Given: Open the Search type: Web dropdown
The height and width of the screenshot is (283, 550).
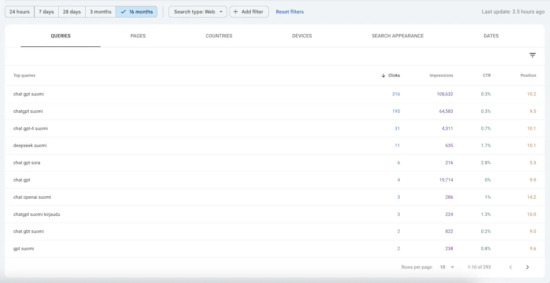Looking at the screenshot, I should tap(198, 11).
